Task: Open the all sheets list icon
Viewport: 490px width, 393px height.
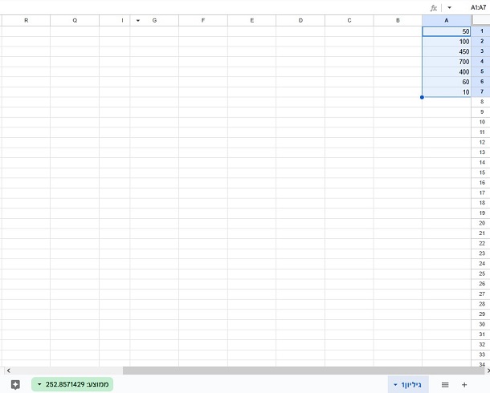Action: pos(444,385)
